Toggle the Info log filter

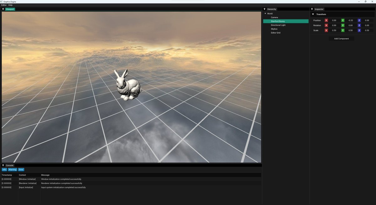[x=4, y=170]
